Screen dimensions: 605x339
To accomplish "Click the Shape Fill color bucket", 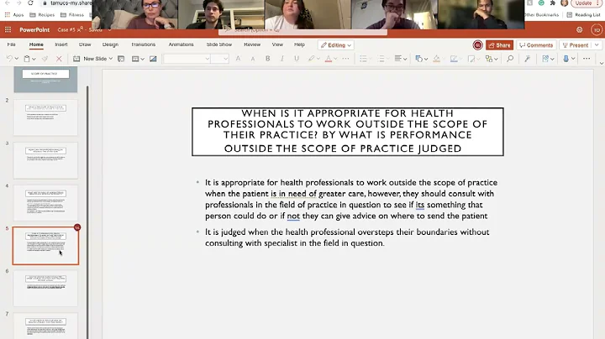I will 436,59.
